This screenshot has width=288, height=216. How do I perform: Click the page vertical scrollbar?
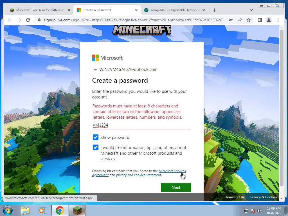(x=282, y=108)
